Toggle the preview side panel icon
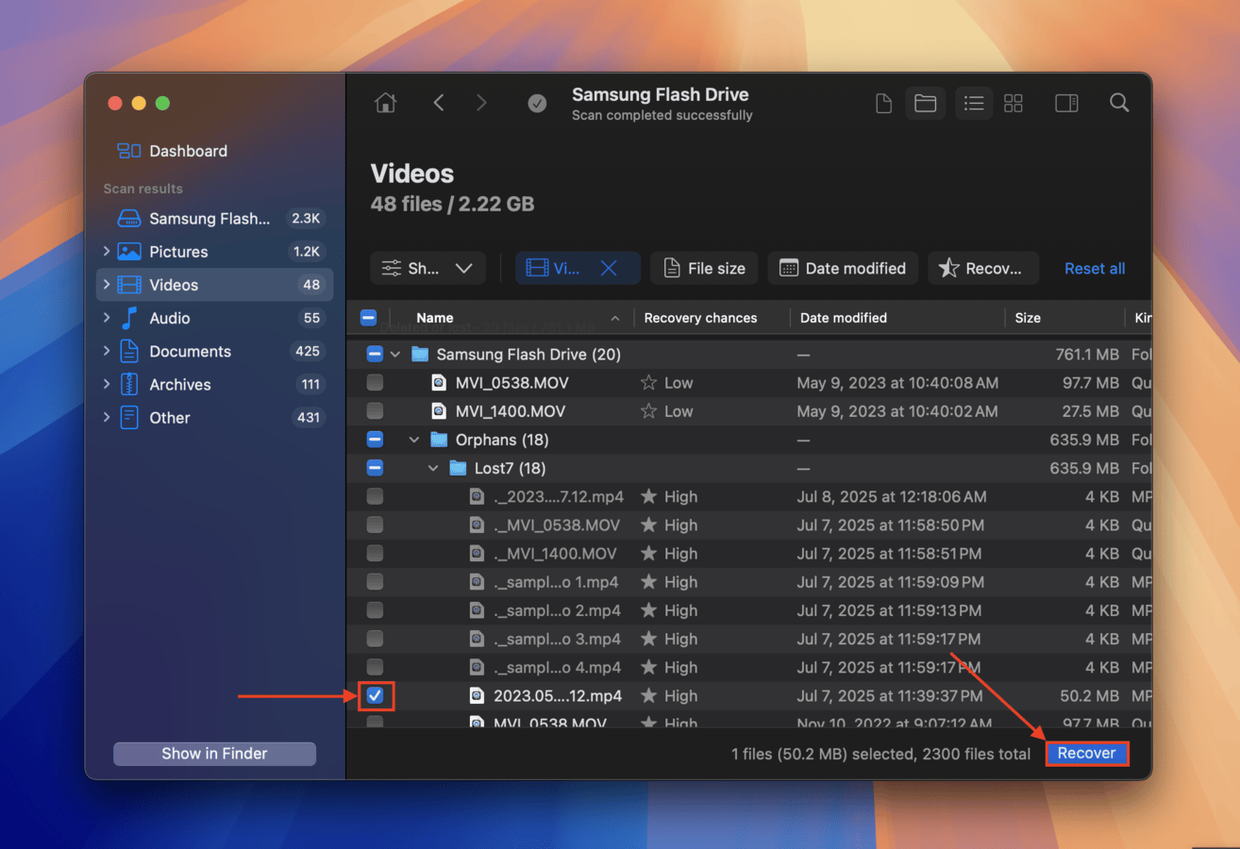 click(x=1066, y=103)
